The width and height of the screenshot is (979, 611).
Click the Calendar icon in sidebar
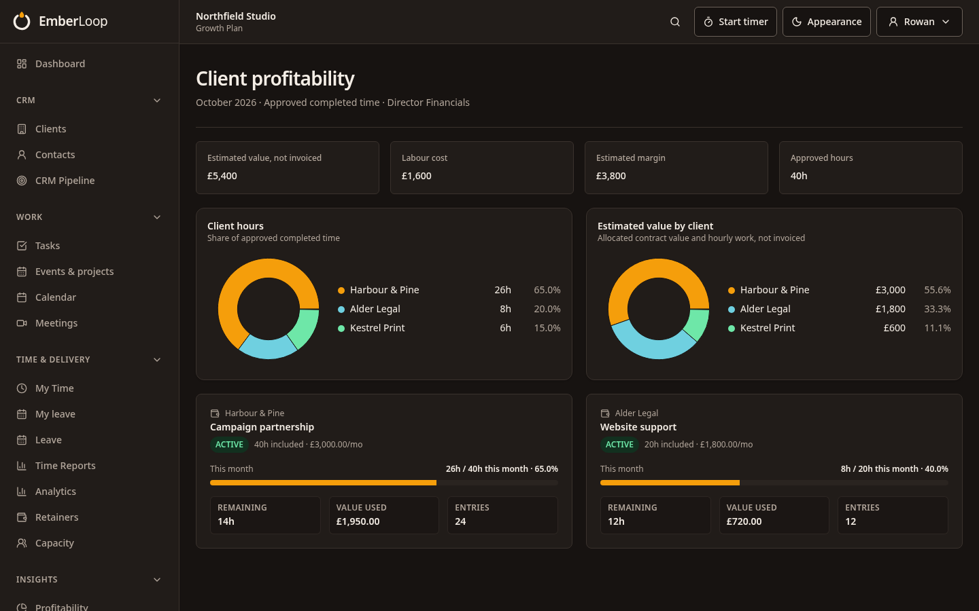point(22,297)
